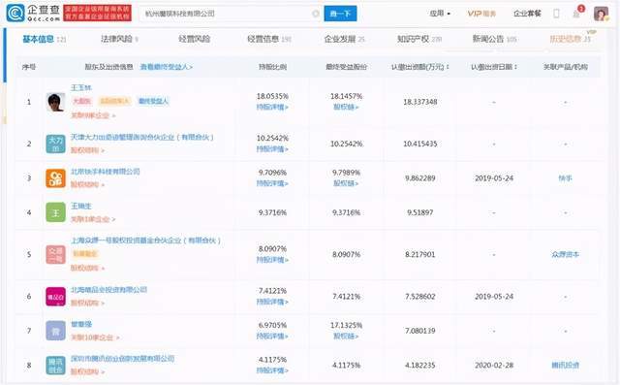Open the 应用 dropdown menu
620x385 pixels.
(440, 14)
